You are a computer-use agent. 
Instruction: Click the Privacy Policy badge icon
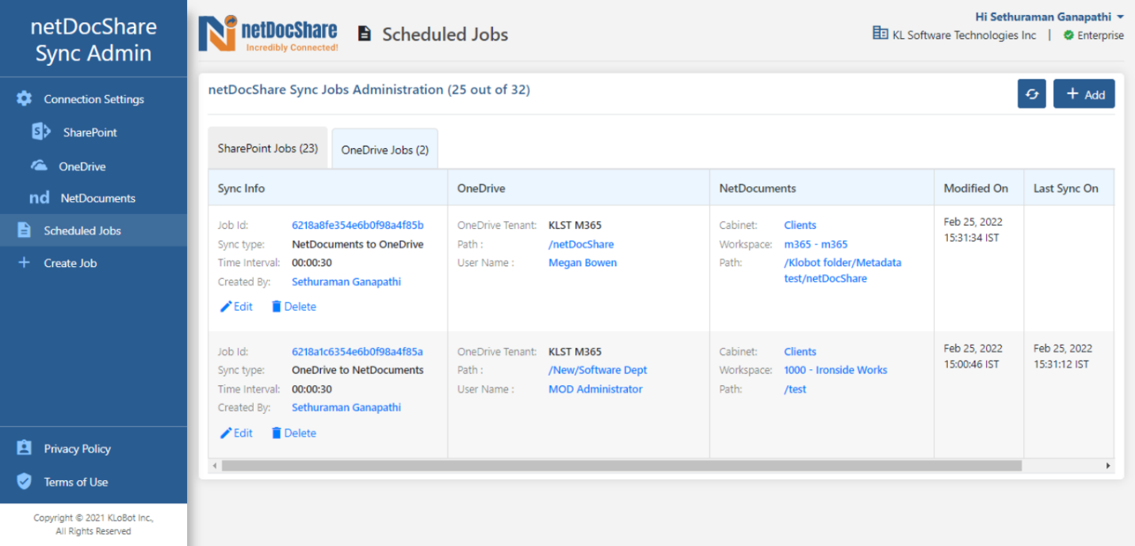(25, 448)
